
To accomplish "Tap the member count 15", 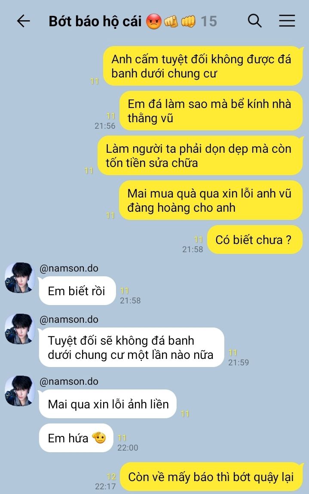I will pyautogui.click(x=209, y=22).
